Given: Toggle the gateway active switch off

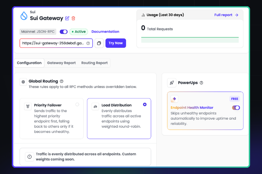Looking at the screenshot, I should coord(64,32).
